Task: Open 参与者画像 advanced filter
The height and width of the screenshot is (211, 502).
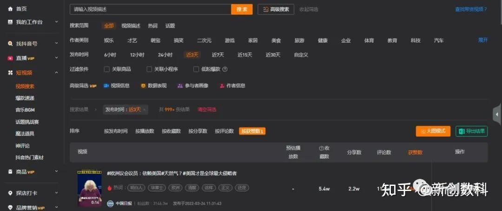Action: point(193,85)
